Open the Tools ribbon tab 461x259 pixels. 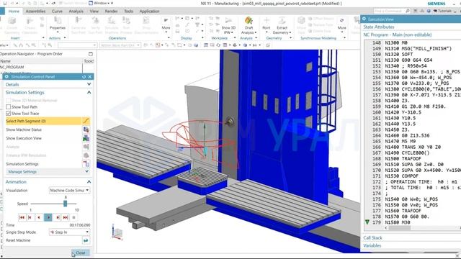click(x=128, y=12)
